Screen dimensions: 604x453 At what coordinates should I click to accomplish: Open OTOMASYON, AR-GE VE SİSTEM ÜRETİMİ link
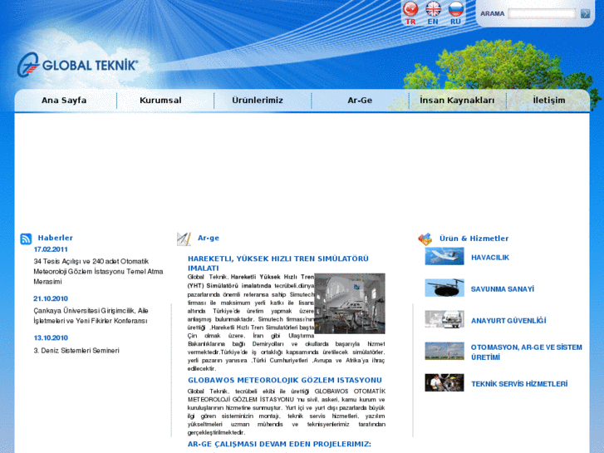click(527, 352)
